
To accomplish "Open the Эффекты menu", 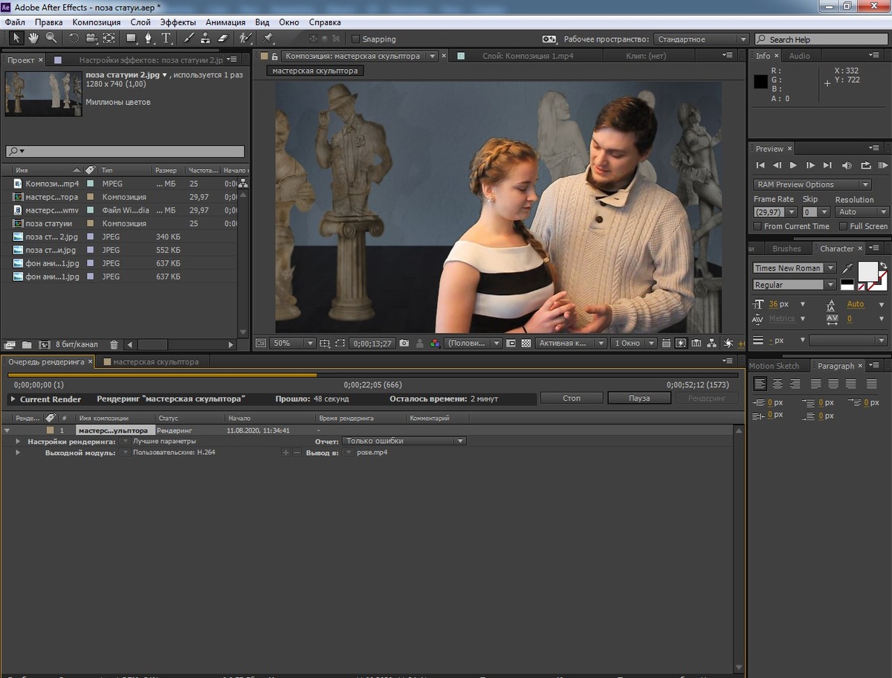I will 178,22.
